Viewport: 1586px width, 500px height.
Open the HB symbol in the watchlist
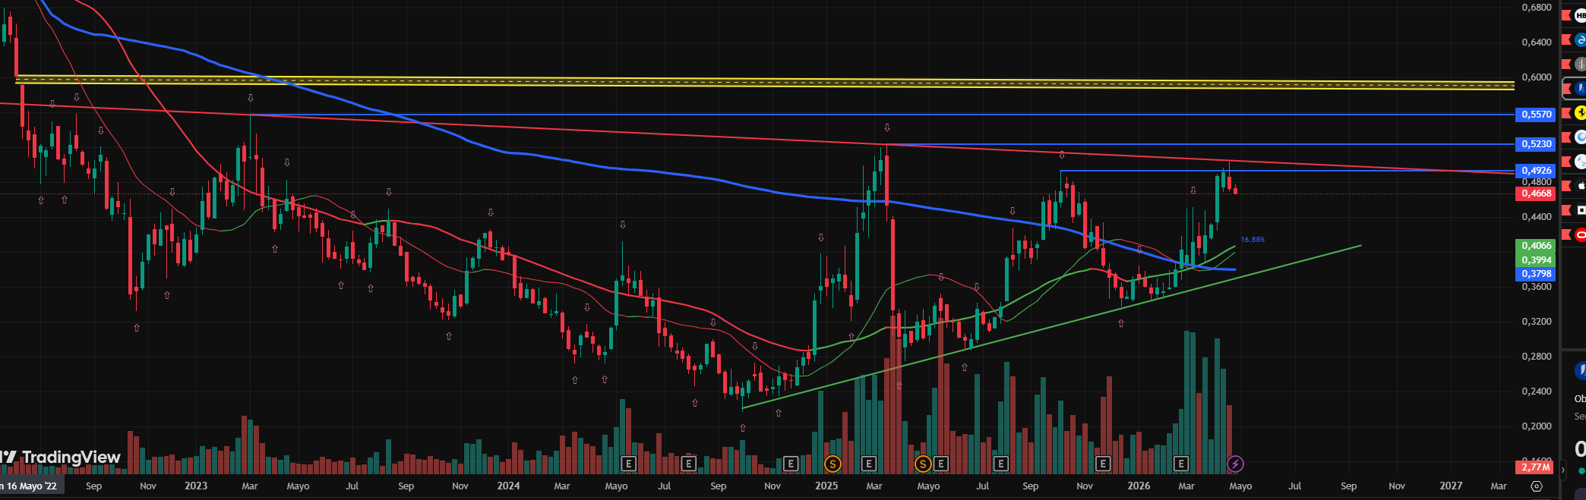[1581, 15]
